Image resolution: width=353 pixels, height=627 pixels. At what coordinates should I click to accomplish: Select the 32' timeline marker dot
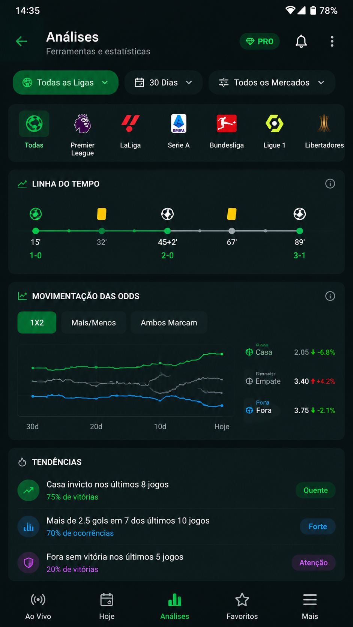[102, 231]
